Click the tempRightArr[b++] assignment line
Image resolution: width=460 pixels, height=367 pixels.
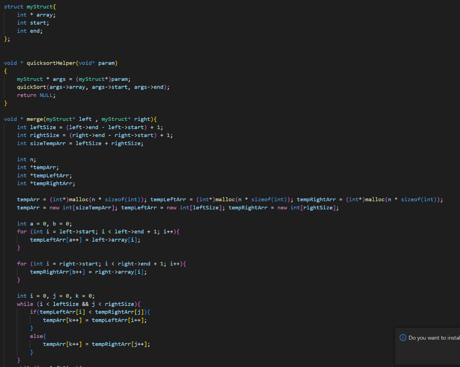pos(58,272)
